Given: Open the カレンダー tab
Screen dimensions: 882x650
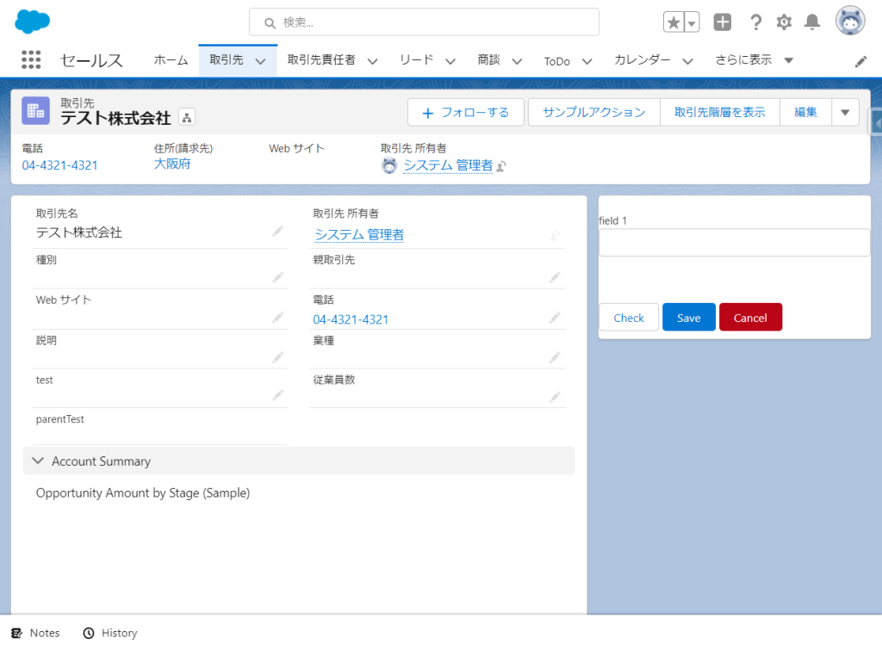Looking at the screenshot, I should [643, 60].
